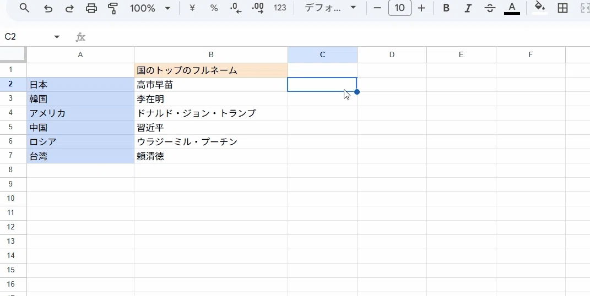
Task: Select column B header
Action: coord(211,55)
